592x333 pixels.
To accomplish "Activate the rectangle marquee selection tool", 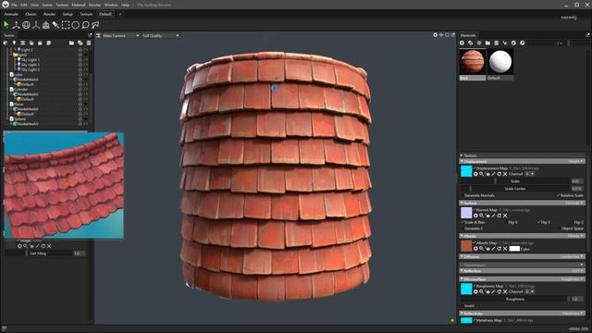I will point(66,25).
